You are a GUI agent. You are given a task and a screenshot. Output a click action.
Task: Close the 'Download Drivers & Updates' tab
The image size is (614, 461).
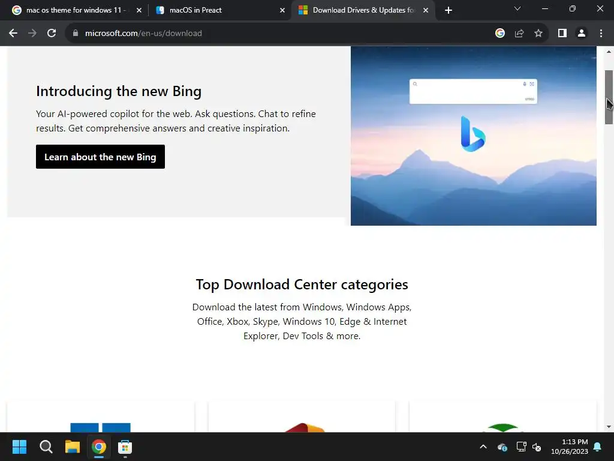point(426,10)
